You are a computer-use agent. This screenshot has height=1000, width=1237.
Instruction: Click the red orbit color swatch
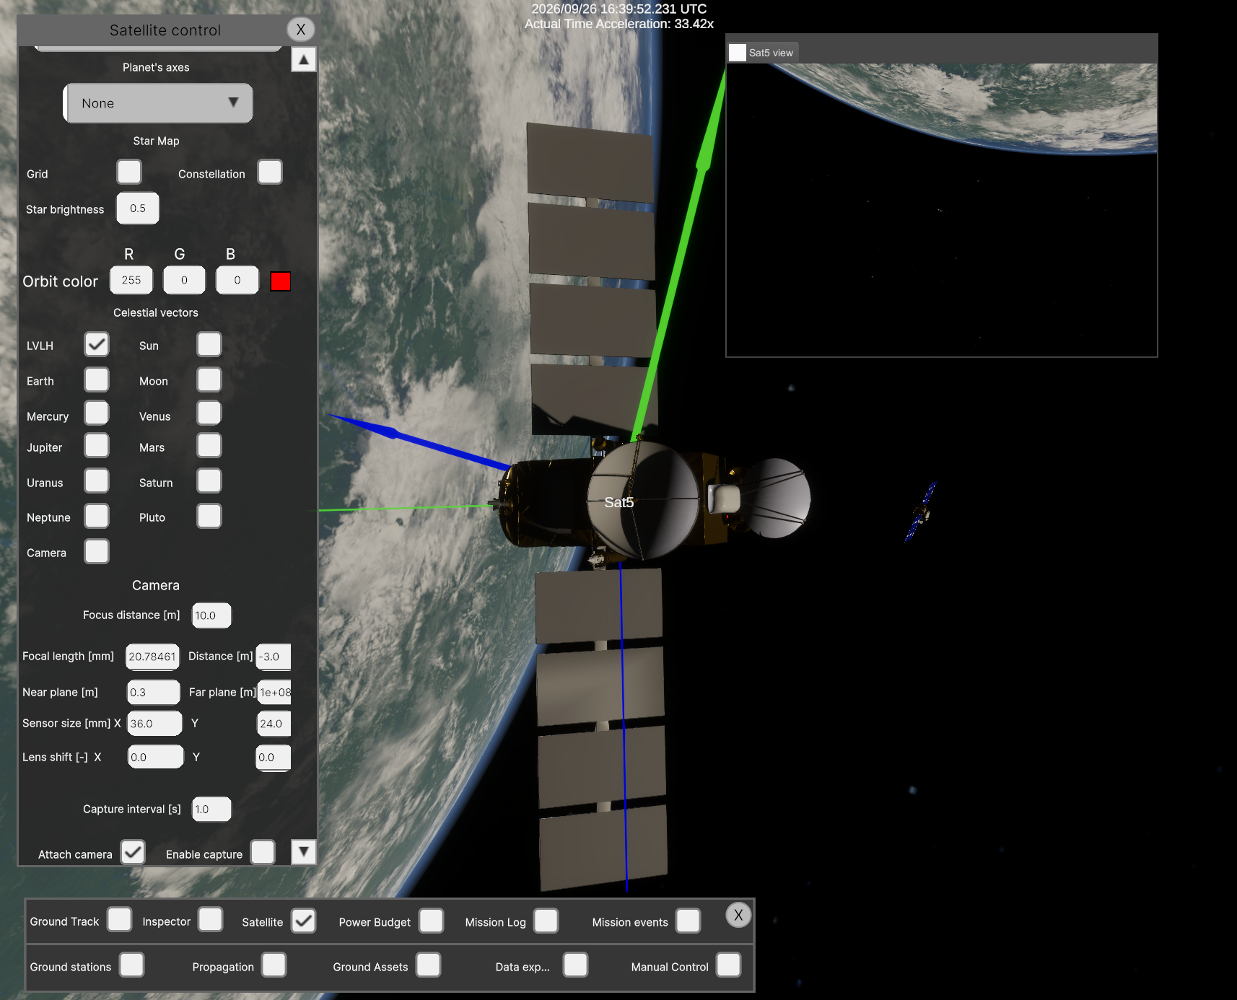click(x=280, y=281)
